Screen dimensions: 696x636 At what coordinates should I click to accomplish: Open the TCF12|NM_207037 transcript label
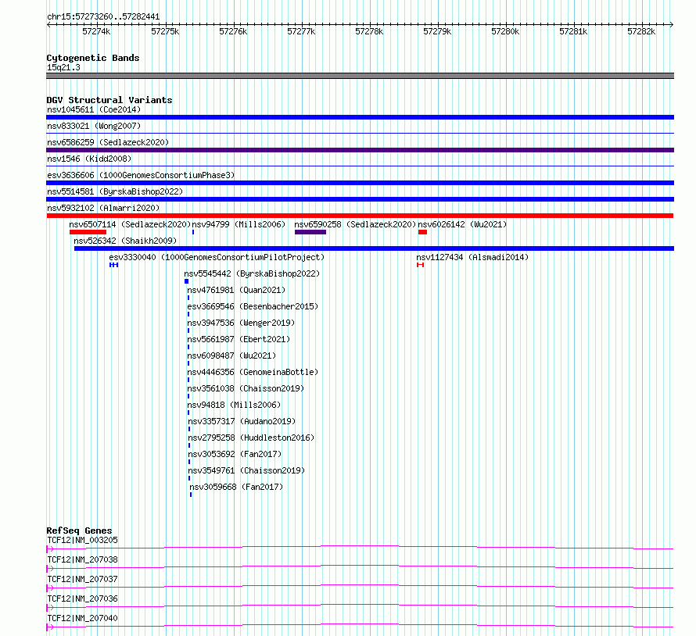(82, 579)
